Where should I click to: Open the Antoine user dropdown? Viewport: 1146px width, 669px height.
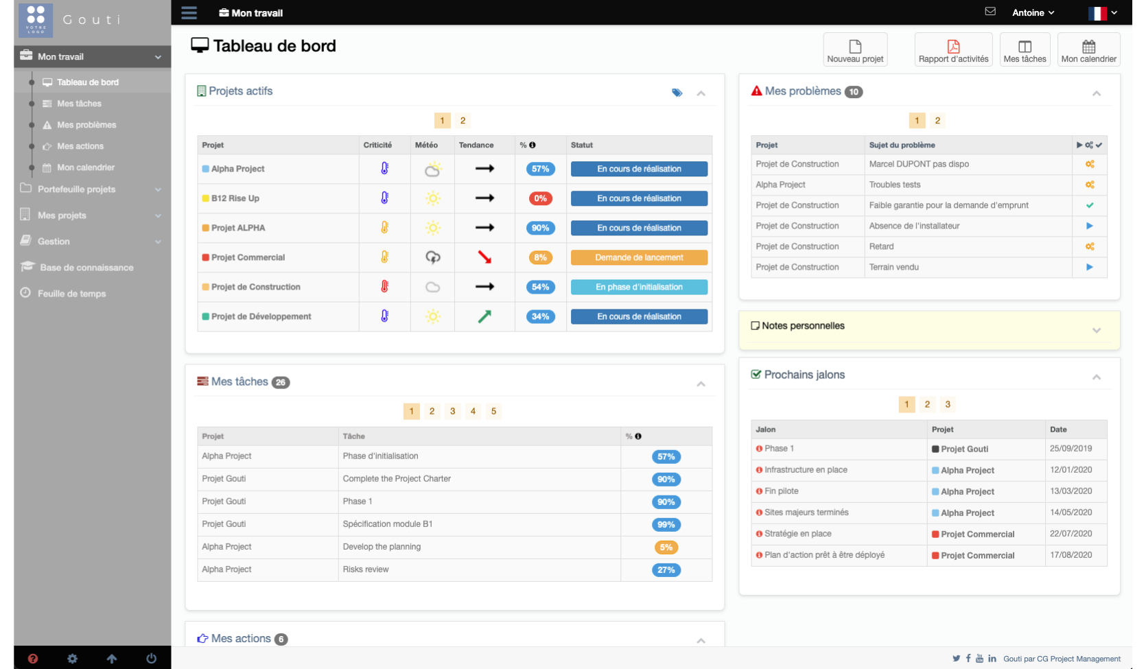1033,12
